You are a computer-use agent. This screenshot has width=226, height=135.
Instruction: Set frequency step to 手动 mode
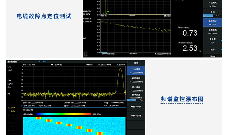pyautogui.click(x=141, y=100)
